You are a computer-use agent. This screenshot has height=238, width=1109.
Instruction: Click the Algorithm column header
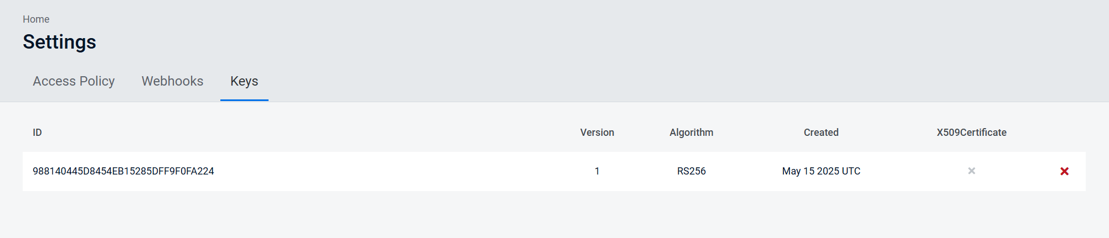click(x=691, y=133)
